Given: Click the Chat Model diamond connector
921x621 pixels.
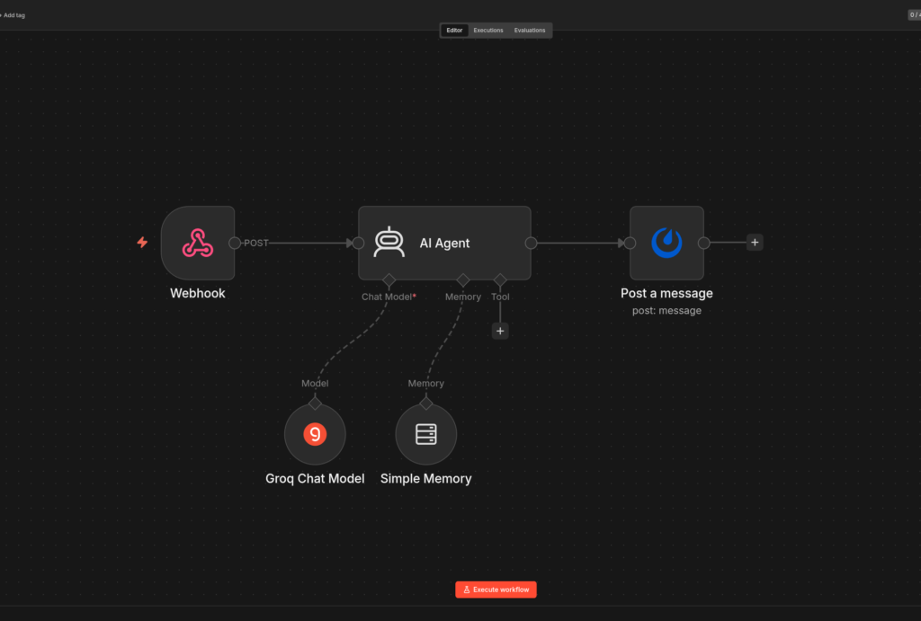Looking at the screenshot, I should pos(389,280).
